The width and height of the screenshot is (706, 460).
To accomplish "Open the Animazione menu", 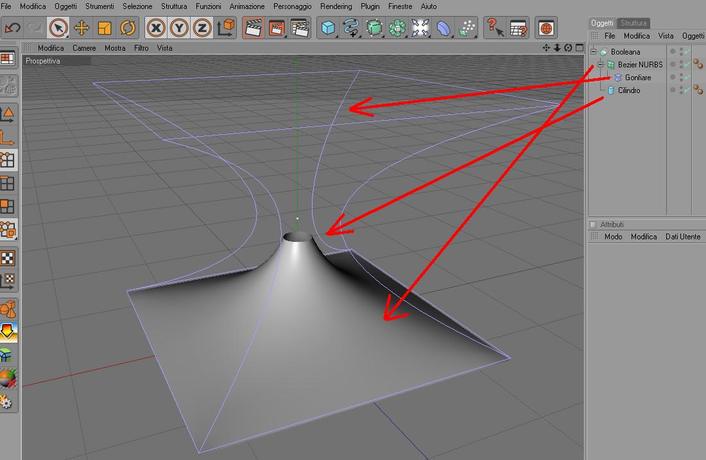I will click(247, 6).
